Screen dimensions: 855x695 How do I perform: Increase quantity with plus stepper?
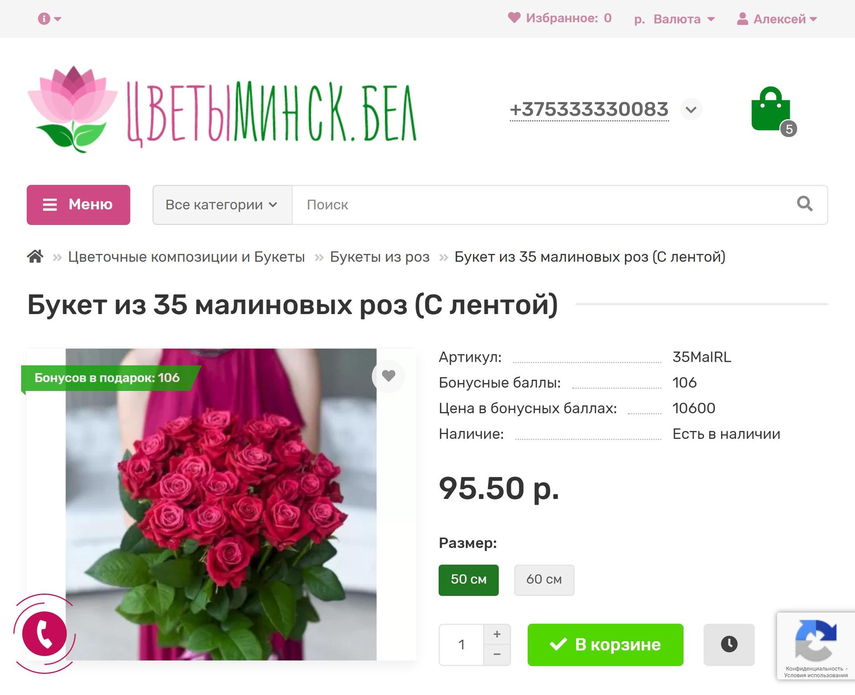497,634
